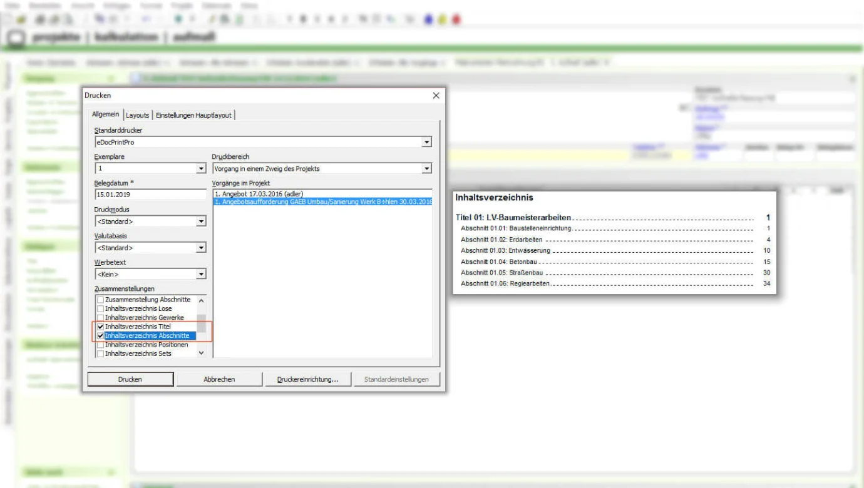Click the Zusammenstellungen list scroll-down arrow
The height and width of the screenshot is (488, 864).
click(x=201, y=353)
